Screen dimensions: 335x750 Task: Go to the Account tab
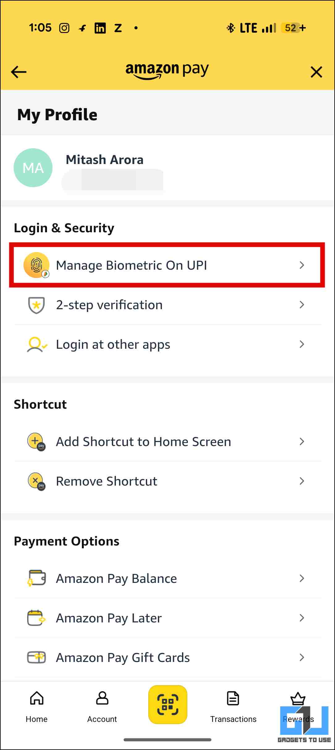[x=102, y=706]
